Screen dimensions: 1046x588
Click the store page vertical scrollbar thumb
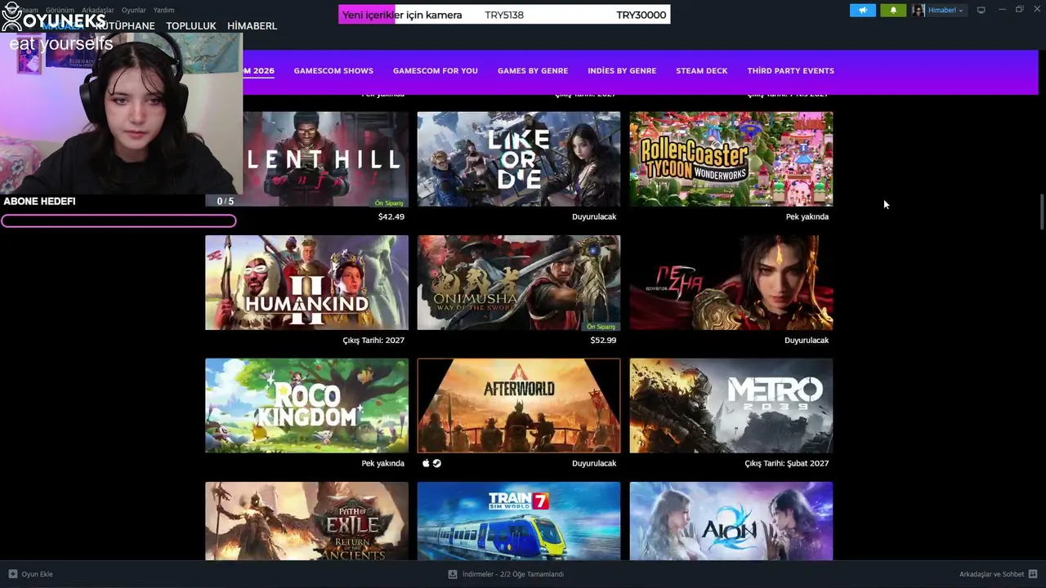pos(1041,212)
